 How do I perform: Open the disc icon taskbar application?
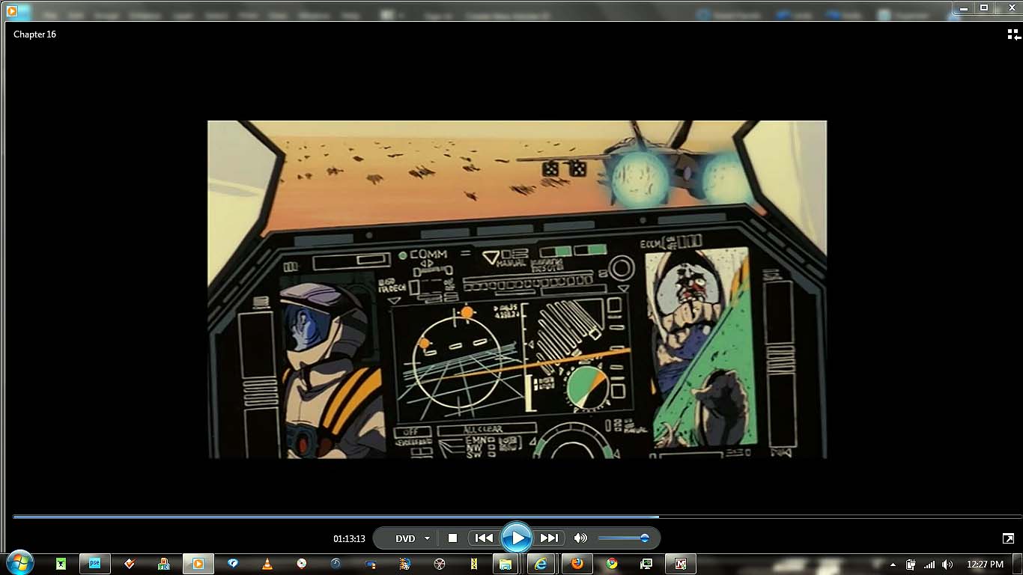point(301,564)
